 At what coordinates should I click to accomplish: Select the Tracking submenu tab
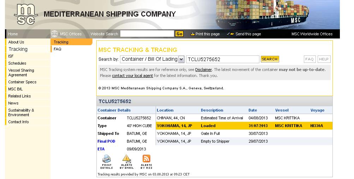pos(61,42)
